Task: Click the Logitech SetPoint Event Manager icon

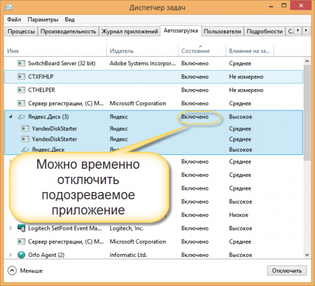Action: coord(22,228)
